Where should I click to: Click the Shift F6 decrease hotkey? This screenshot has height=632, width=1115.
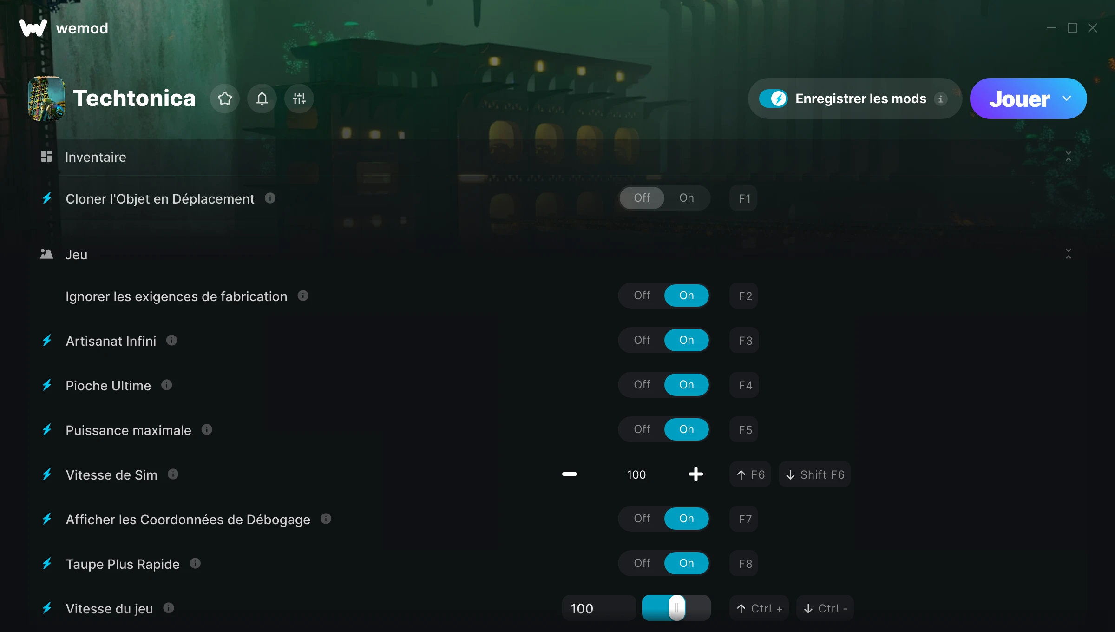pos(814,474)
